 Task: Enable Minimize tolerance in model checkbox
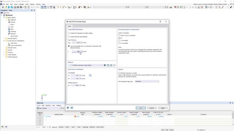point(119,73)
